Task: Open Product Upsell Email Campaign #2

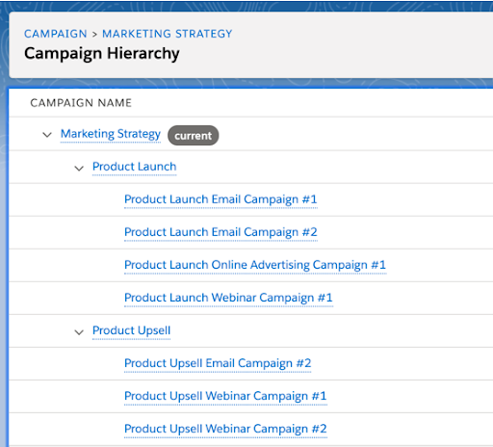Action: pyautogui.click(x=218, y=363)
